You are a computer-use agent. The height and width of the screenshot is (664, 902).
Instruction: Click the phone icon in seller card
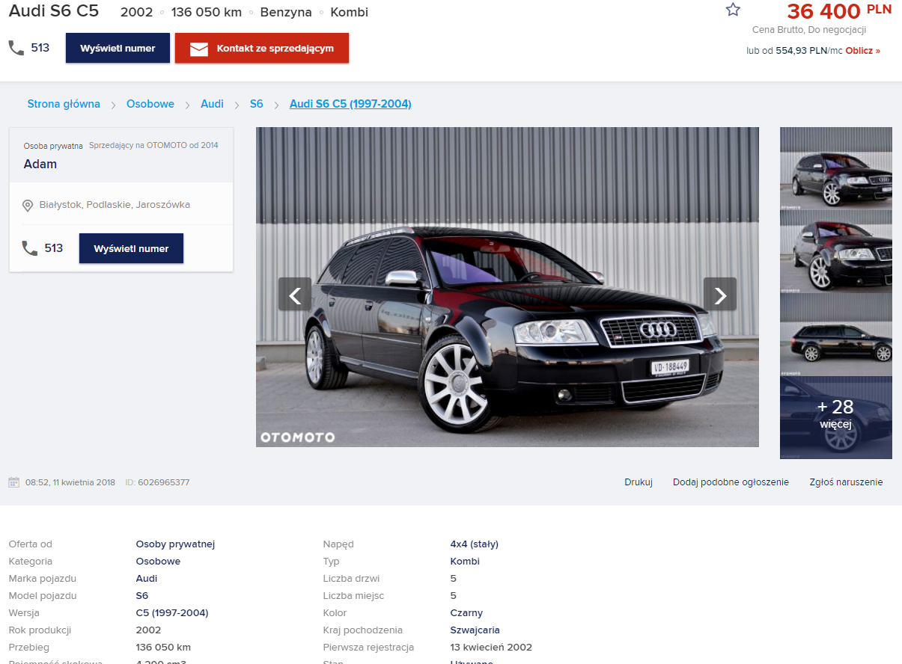click(30, 248)
